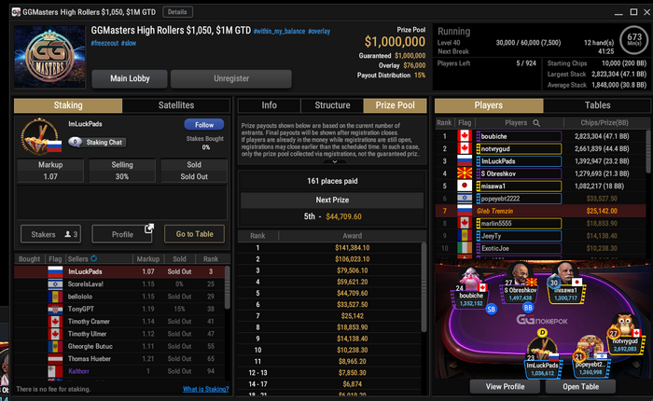The height and width of the screenshot is (401, 653).
Task: Click the Unregister button
Action: [231, 78]
